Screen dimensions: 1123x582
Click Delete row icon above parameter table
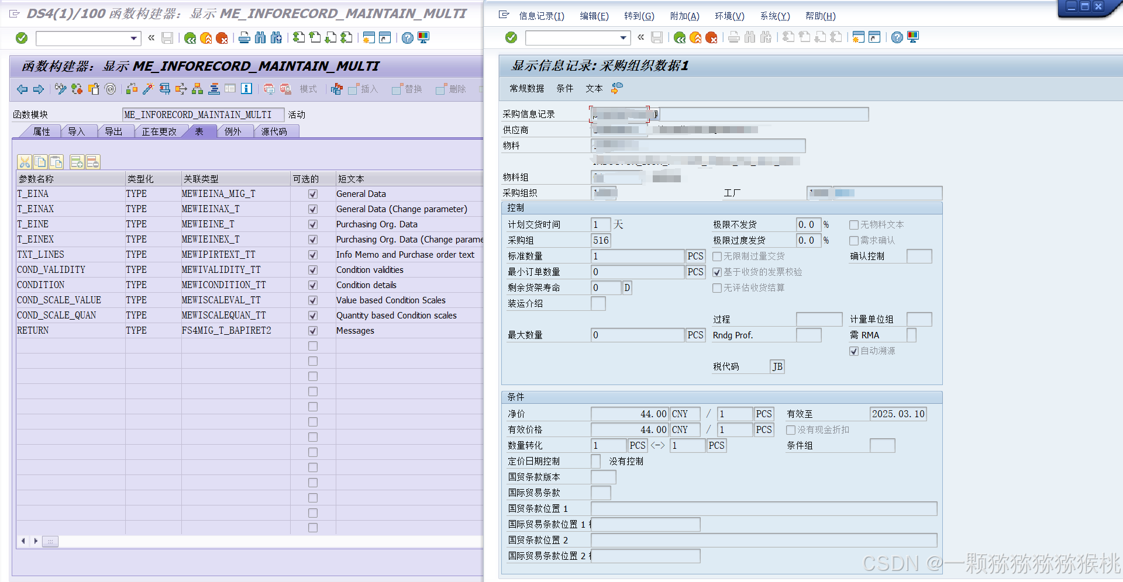pos(93,162)
